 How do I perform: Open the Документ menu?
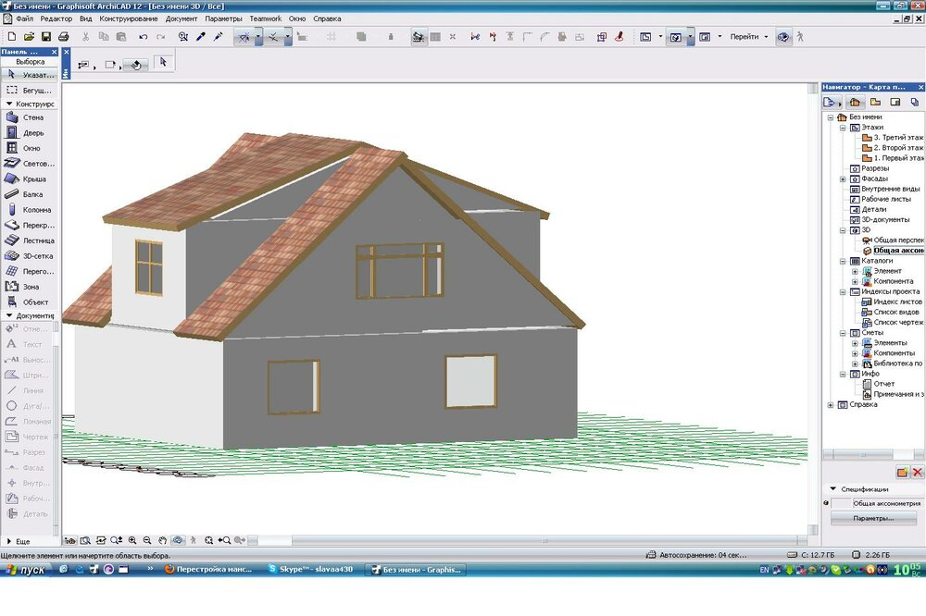pyautogui.click(x=181, y=18)
